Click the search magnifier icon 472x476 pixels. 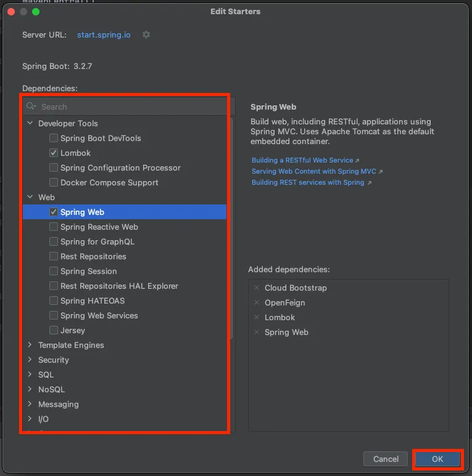(x=31, y=107)
